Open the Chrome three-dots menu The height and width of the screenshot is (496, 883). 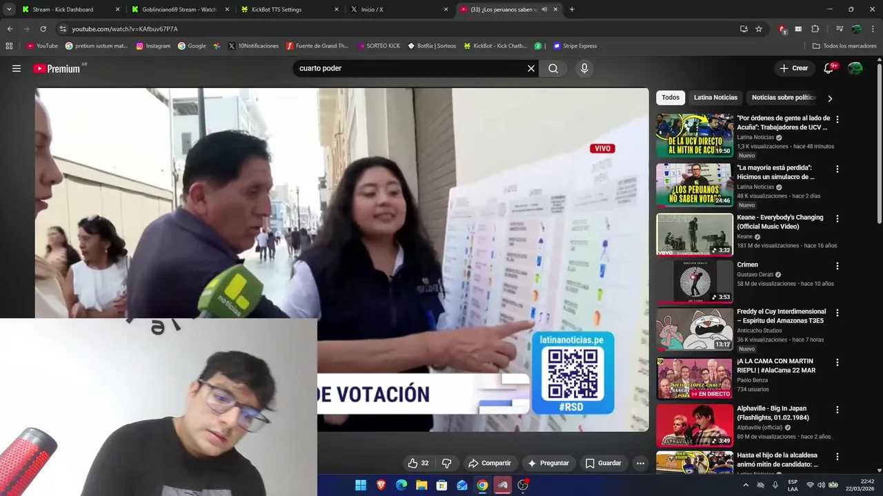[x=873, y=29]
